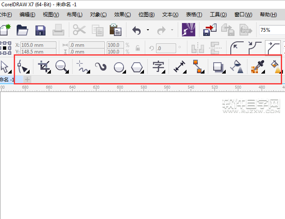Click the Y position field 148.5 mm
The width and height of the screenshot is (285, 219).
[x=38, y=52]
